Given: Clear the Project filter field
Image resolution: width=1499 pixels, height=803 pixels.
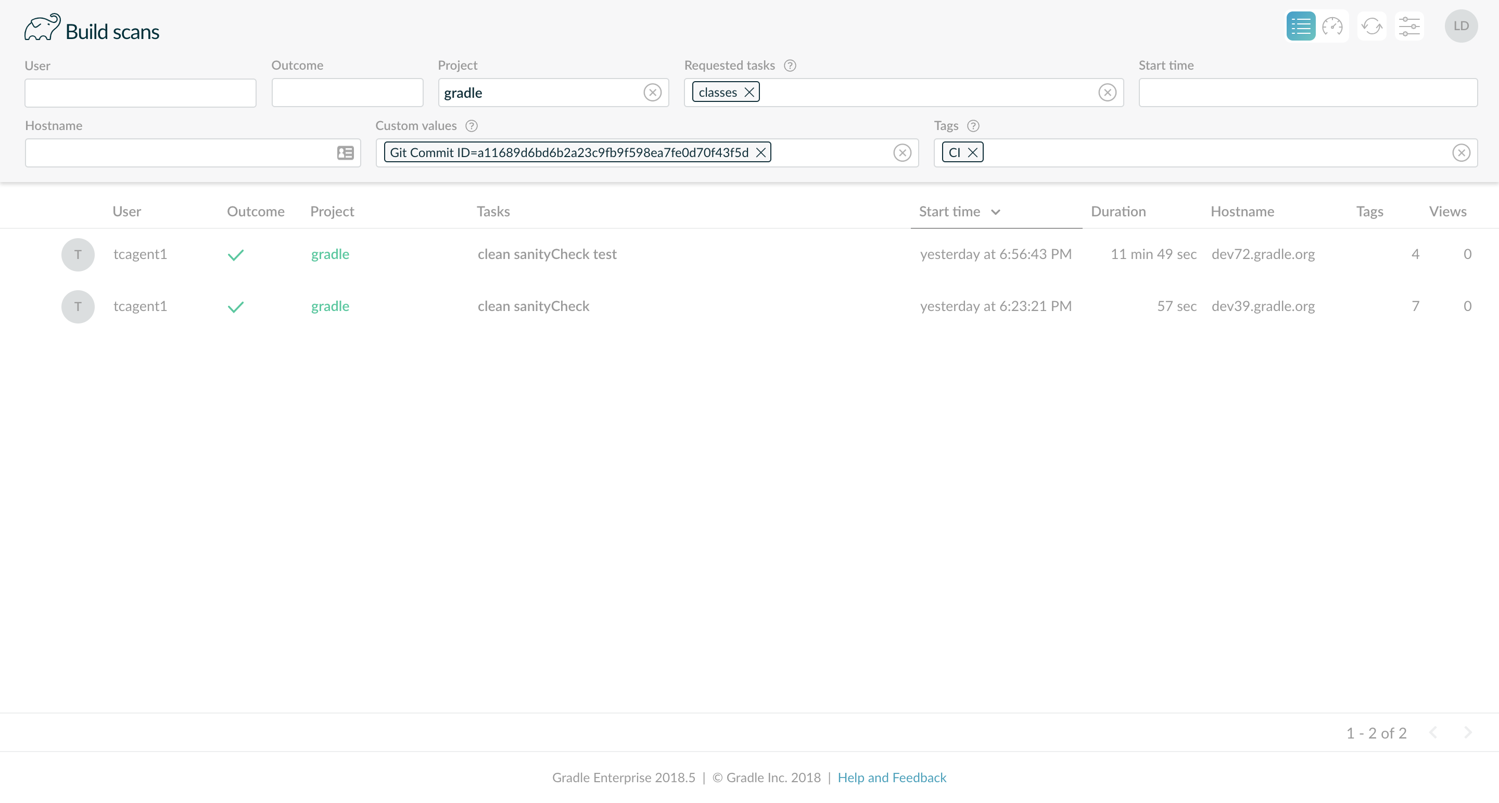Looking at the screenshot, I should tap(652, 93).
